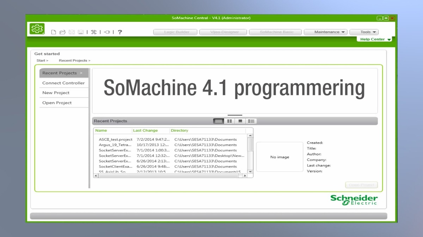Image resolution: width=423 pixels, height=237 pixels.
Task: Click the down arrow of the project list scrollbar
Action: (x=250, y=171)
